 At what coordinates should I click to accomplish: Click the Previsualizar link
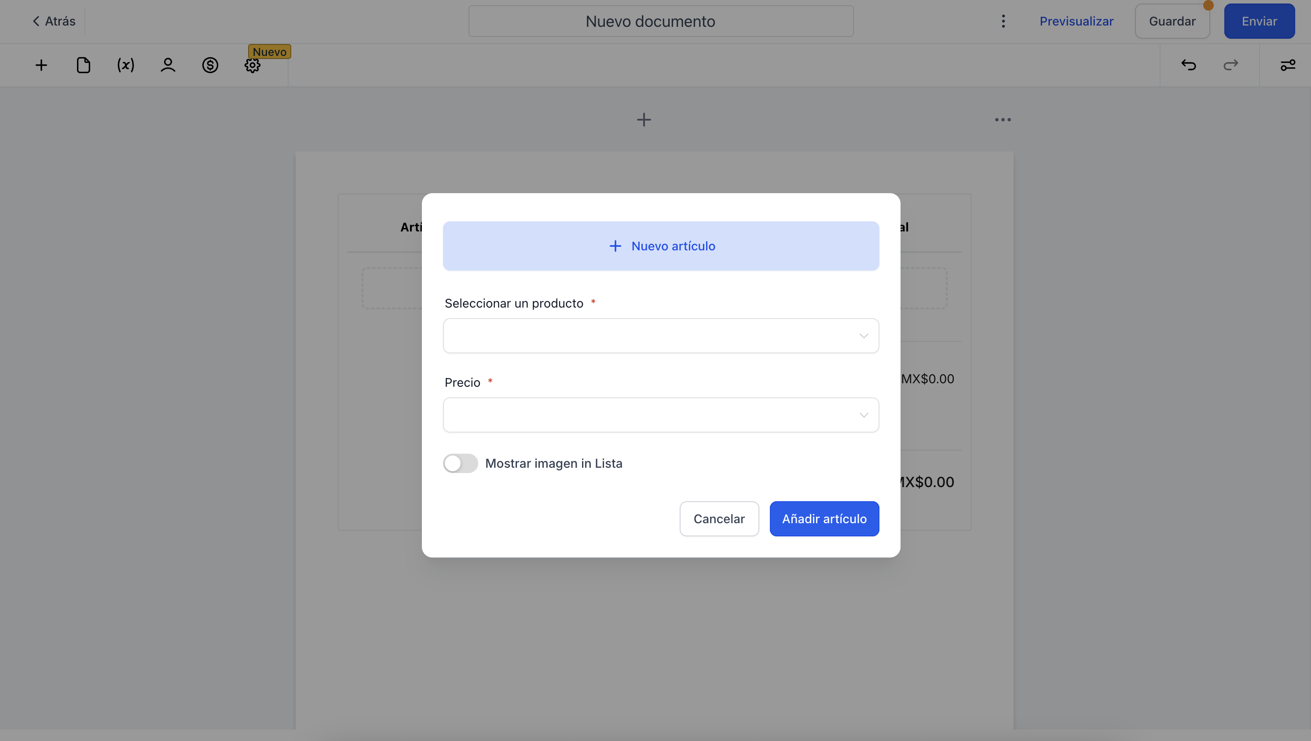pyautogui.click(x=1077, y=22)
